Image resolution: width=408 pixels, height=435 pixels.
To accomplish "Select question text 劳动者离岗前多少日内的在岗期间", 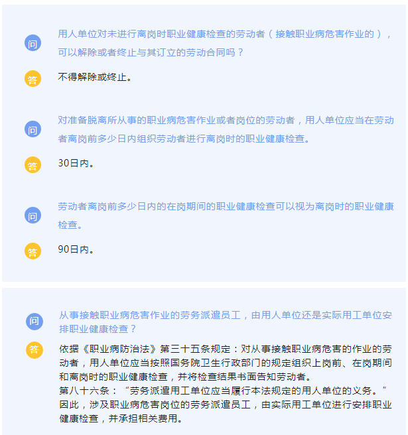I will (226, 206).
